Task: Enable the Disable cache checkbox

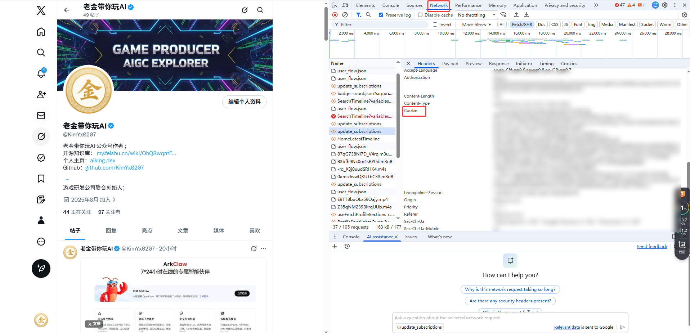Action: 420,15
